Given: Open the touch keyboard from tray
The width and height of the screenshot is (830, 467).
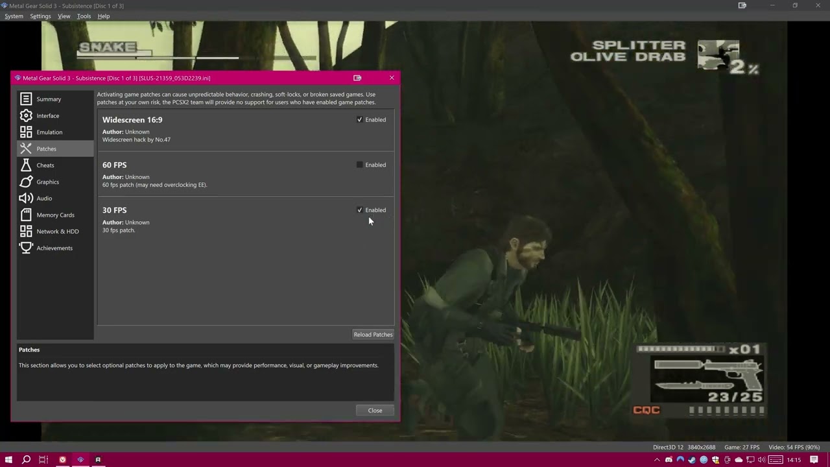Looking at the screenshot, I should click(x=776, y=460).
